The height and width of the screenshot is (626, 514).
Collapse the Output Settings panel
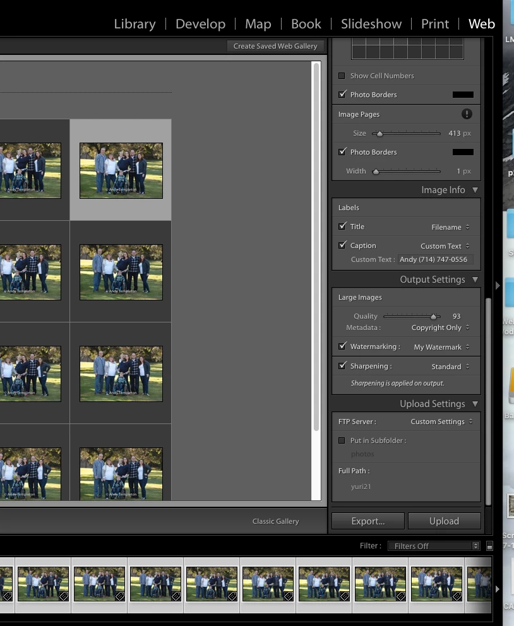475,280
